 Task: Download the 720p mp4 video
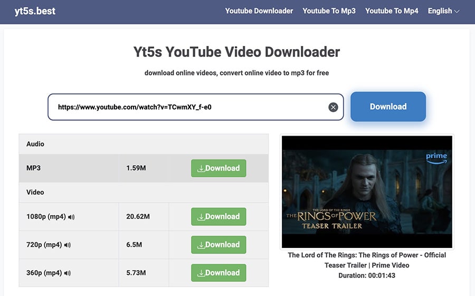tap(218, 245)
